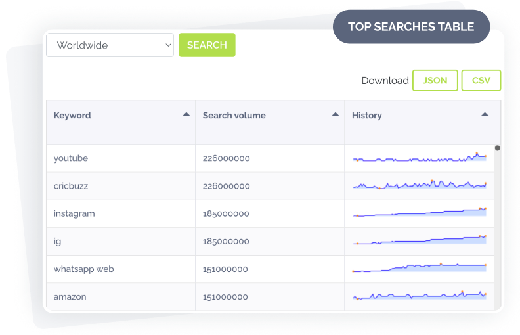
Task: Open the cricbuzz history sparkline chart
Action: [x=420, y=185]
